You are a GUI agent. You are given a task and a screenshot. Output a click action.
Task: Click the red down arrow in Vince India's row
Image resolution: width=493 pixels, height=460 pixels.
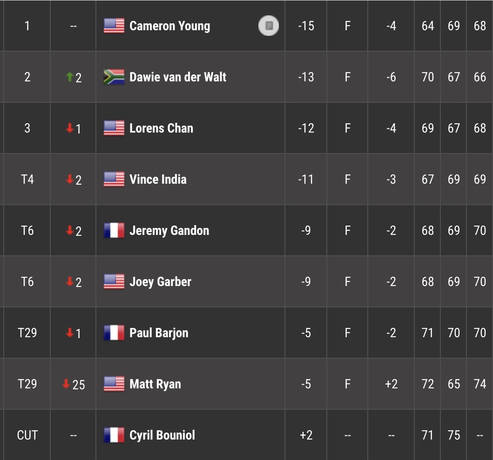coord(69,180)
